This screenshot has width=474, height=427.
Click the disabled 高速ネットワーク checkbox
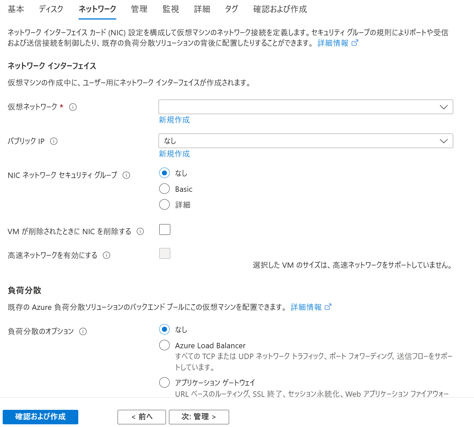click(x=165, y=253)
